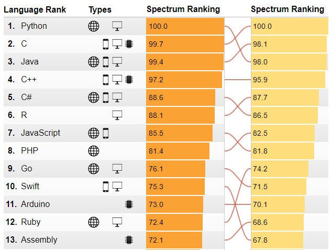Screen dimensions: 332x250
Task: Click the mobile icon in JavaScript row
Action: (x=106, y=133)
